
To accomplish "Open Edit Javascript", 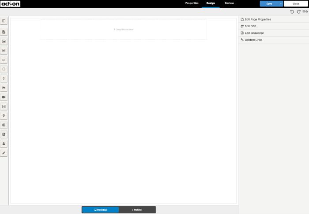I will (x=274, y=33).
